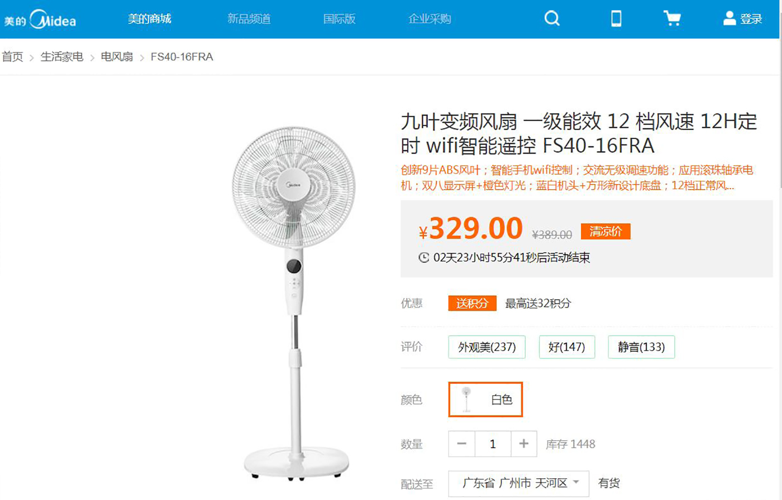782x500 pixels.
Task: Navigate to 生活家电 breadcrumb link
Action: 61,57
